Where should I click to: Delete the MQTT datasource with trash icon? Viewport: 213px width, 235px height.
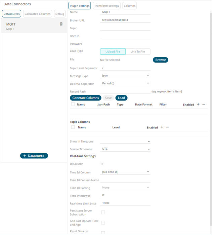[61, 24]
